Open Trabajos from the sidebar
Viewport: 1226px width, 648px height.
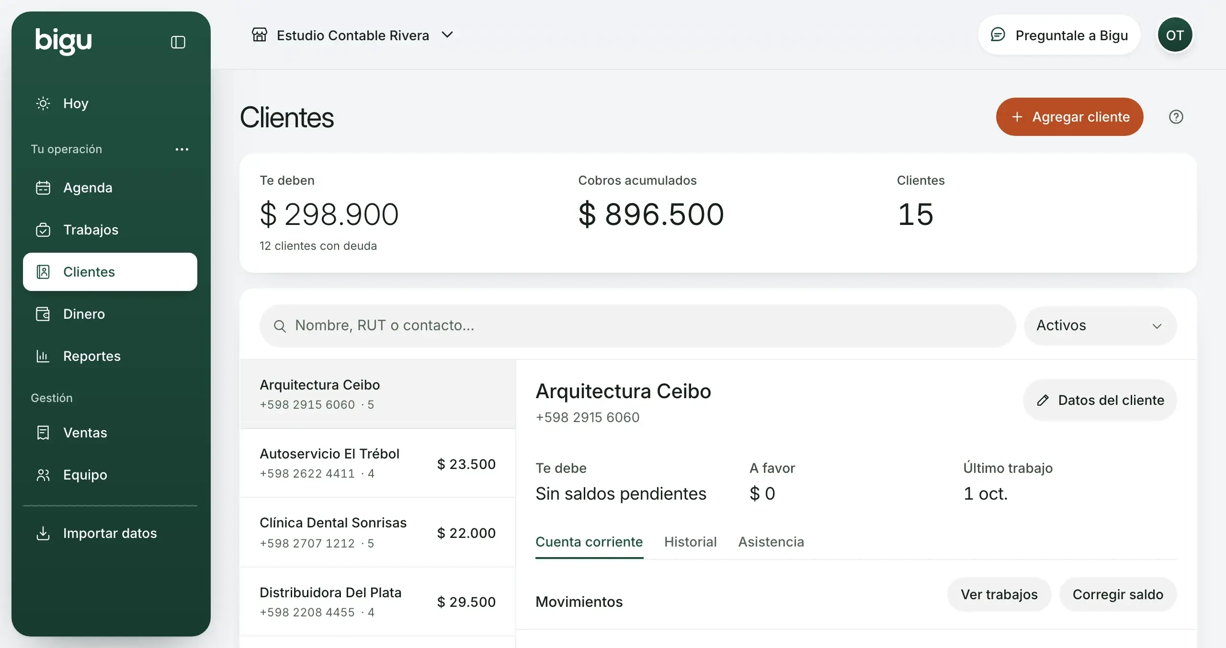point(110,230)
